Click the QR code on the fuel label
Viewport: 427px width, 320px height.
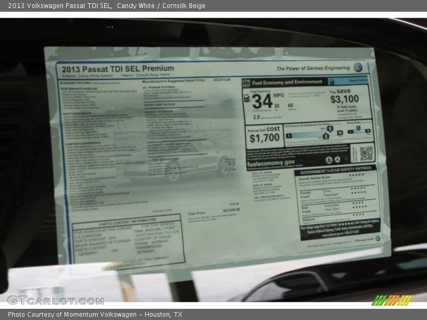pos(366,154)
